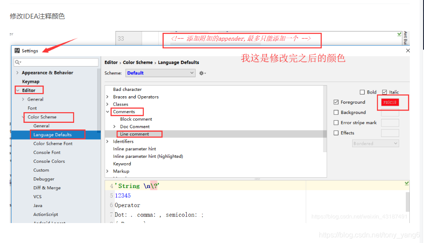Select Language Defaults item
Image resolution: width=424 pixels, height=243 pixels.
52,135
